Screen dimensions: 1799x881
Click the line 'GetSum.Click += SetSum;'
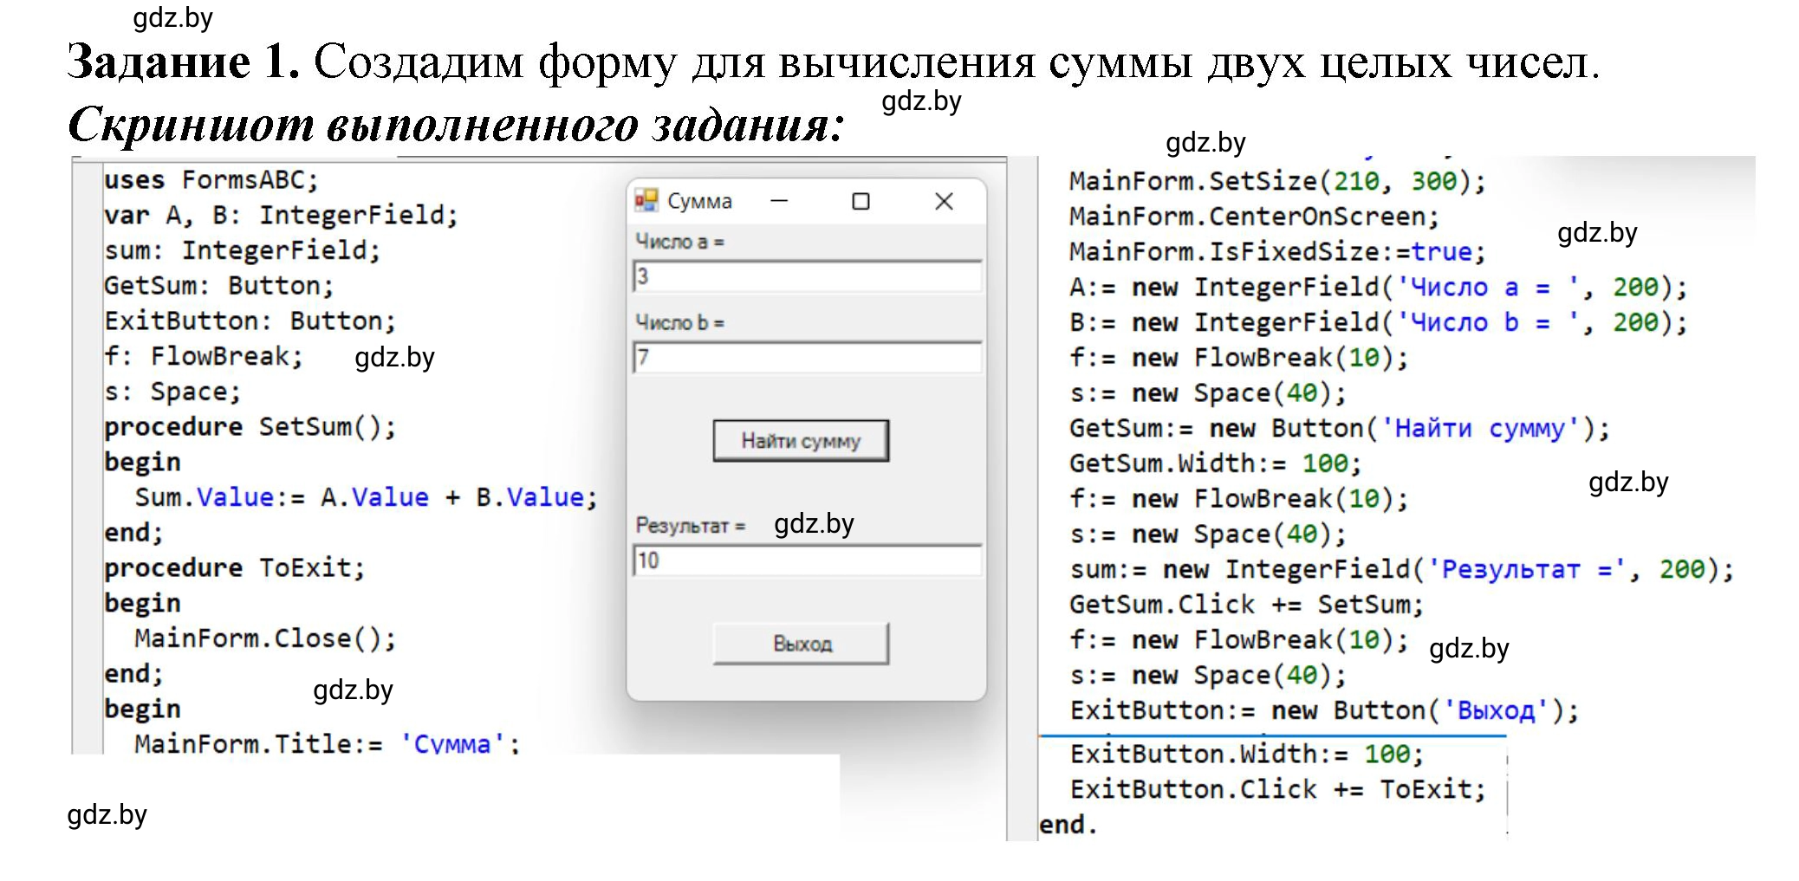[x=1246, y=605]
